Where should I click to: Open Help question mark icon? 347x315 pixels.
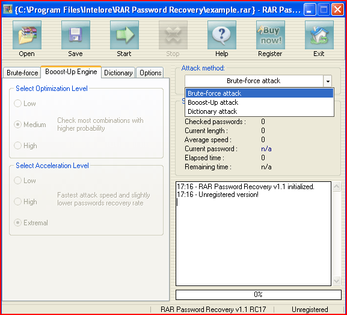[222, 35]
